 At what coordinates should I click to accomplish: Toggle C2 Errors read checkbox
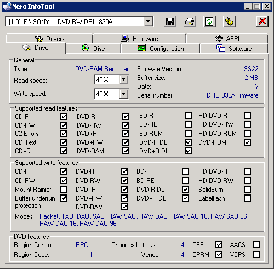click(x=64, y=133)
